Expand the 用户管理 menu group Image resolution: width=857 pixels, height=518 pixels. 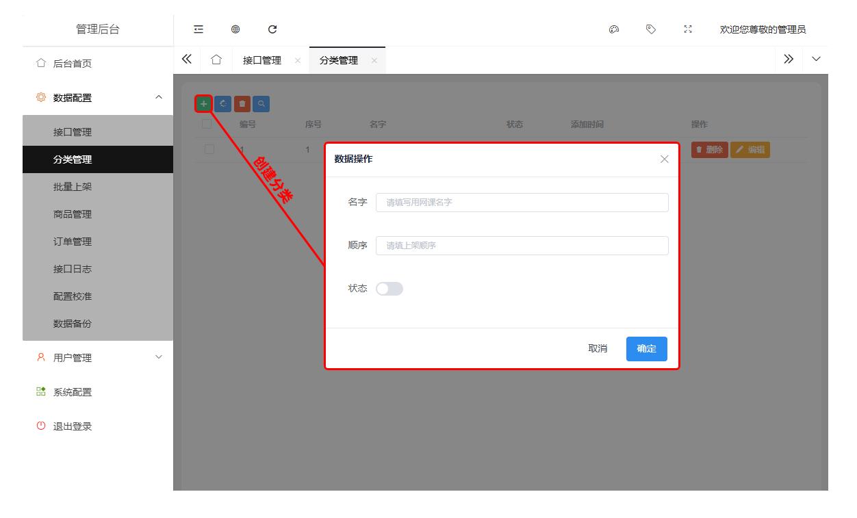(98, 358)
